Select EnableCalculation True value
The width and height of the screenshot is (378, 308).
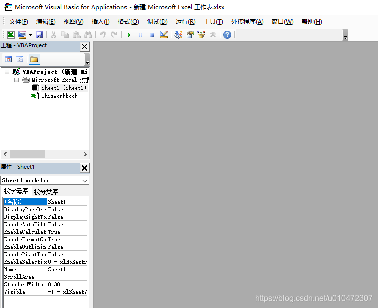67,232
